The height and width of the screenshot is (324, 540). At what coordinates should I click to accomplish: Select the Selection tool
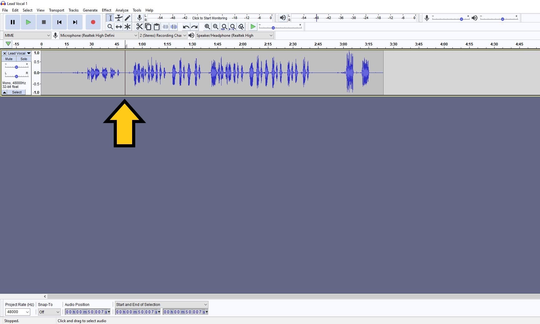pyautogui.click(x=110, y=18)
